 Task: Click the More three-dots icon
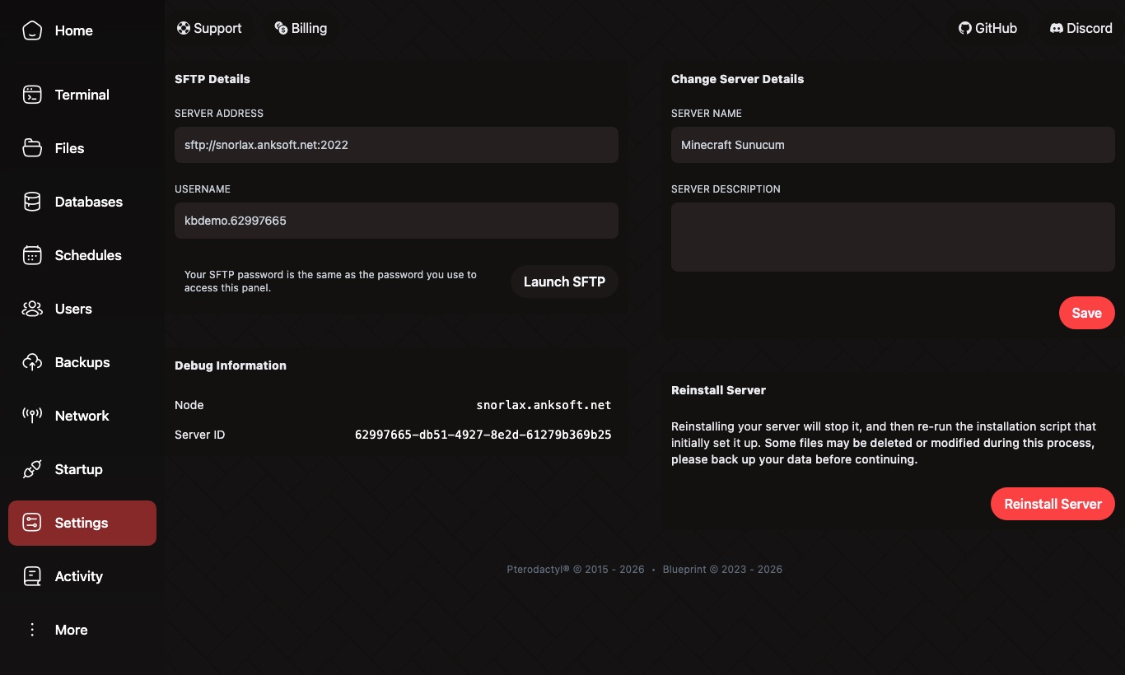[x=32, y=630]
